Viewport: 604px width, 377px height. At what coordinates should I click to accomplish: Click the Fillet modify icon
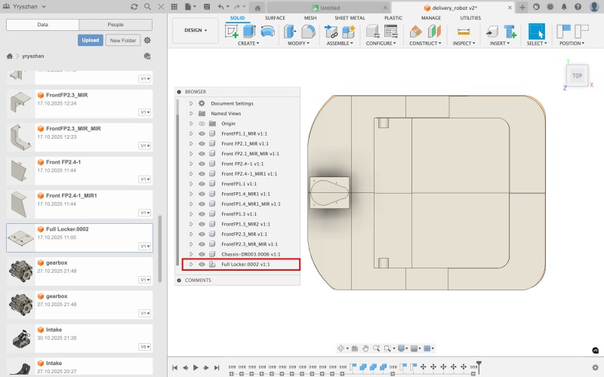pyautogui.click(x=308, y=31)
